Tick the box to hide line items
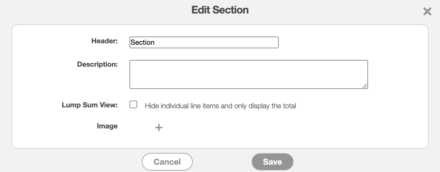Image resolution: width=440 pixels, height=172 pixels. pyautogui.click(x=133, y=105)
